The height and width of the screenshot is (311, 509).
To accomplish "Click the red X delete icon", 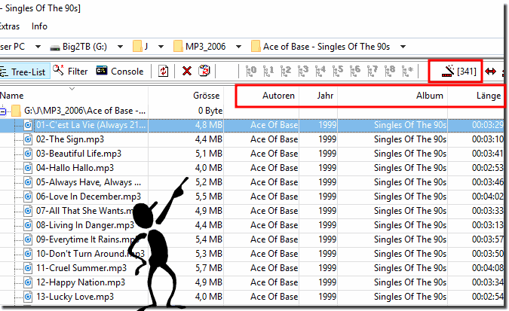I will click(x=187, y=71).
